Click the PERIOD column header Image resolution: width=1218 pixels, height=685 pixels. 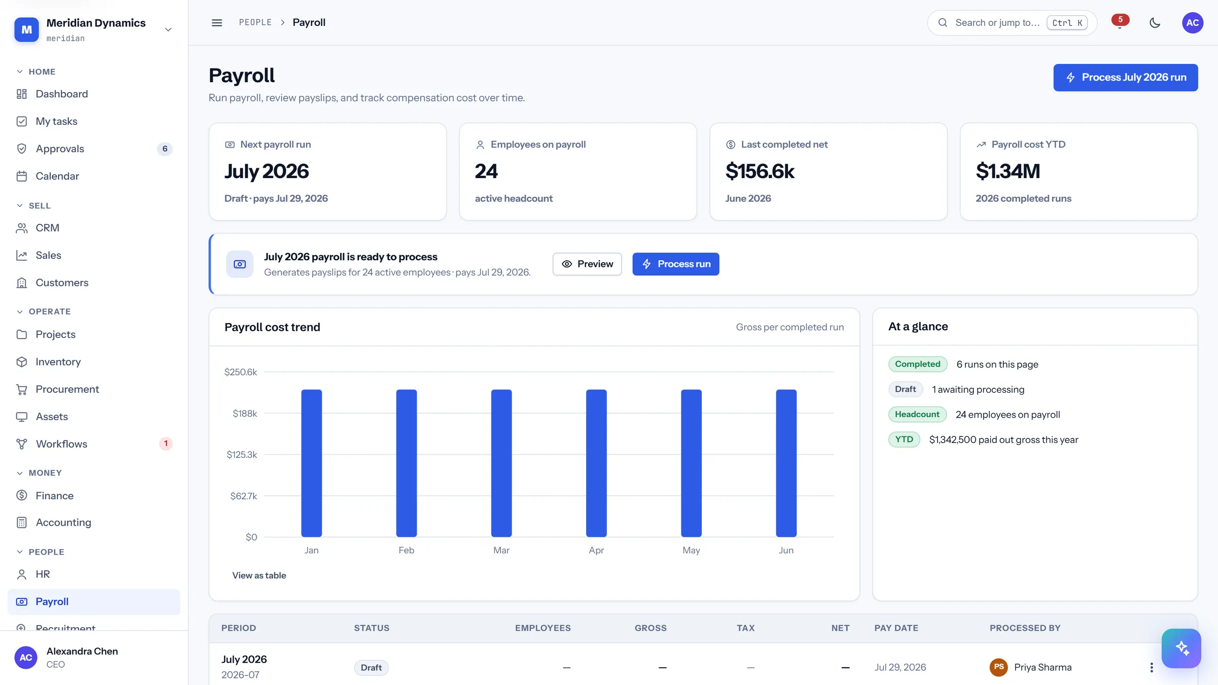point(239,628)
